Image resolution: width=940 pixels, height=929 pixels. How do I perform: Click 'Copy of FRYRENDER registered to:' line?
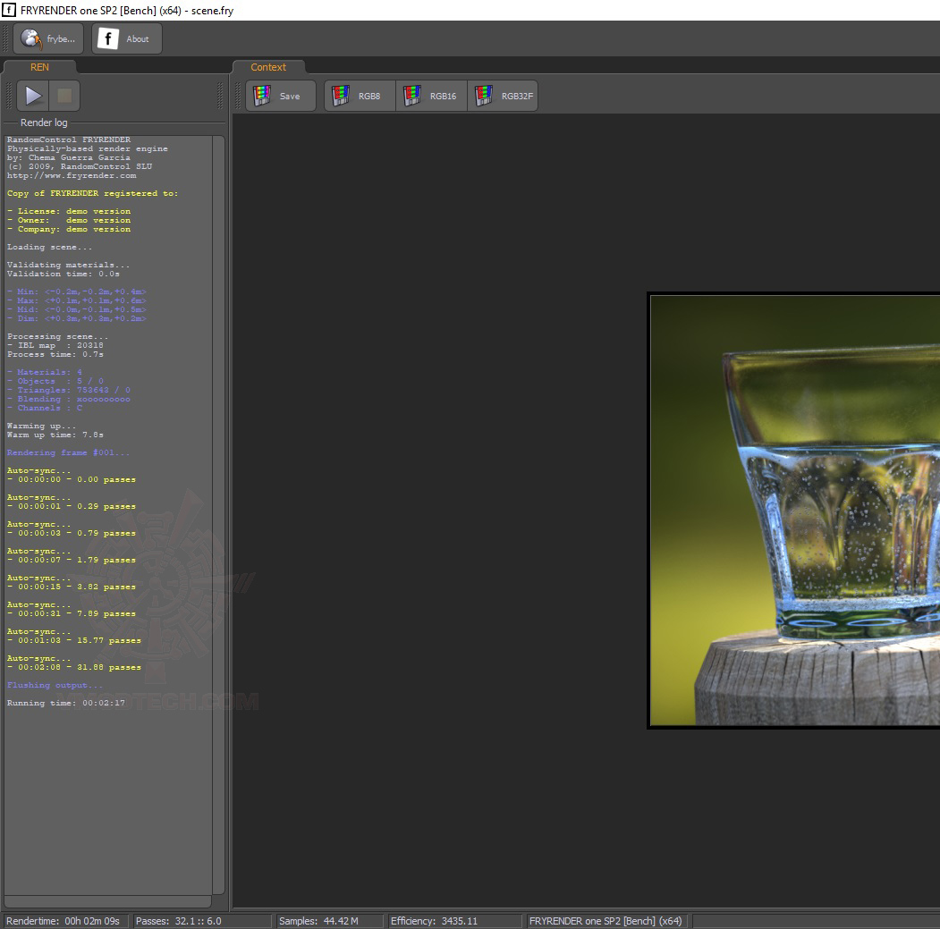coord(92,194)
